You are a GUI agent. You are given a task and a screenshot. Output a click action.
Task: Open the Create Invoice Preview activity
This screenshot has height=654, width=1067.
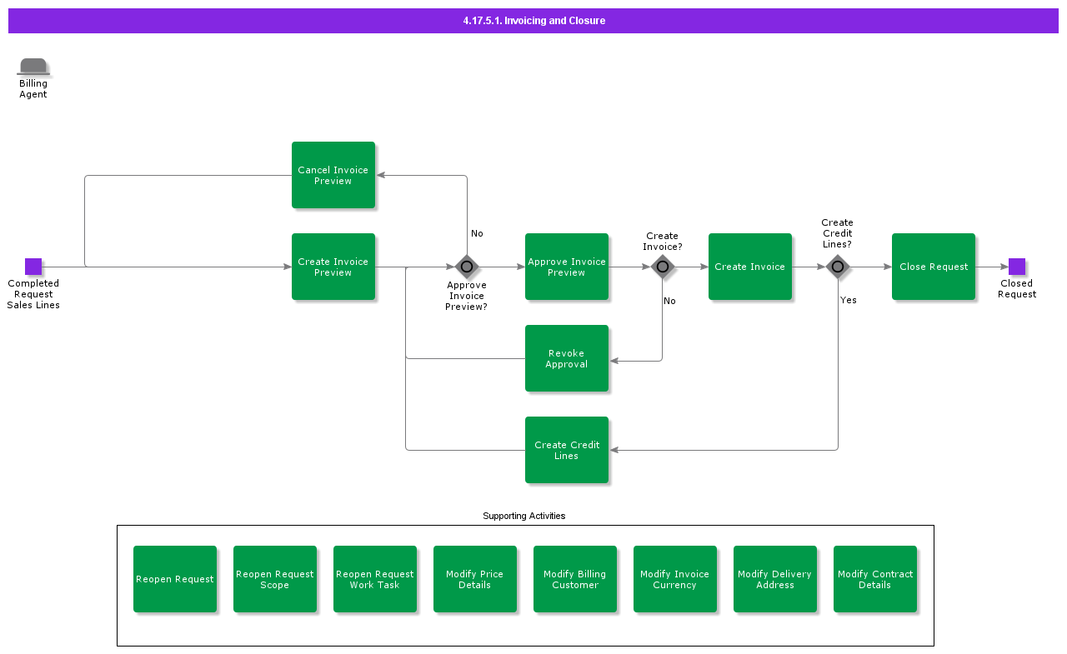tap(333, 267)
